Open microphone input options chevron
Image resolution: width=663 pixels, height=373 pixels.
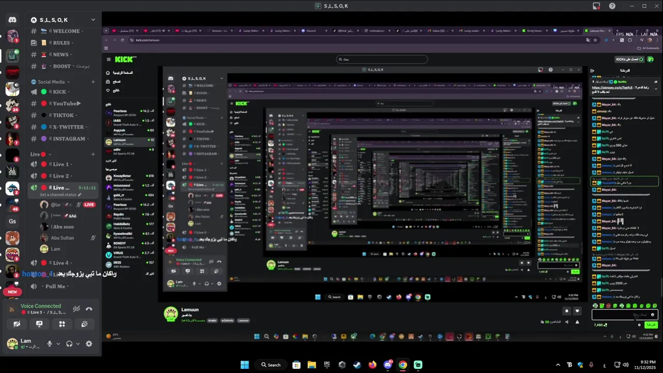pos(58,343)
